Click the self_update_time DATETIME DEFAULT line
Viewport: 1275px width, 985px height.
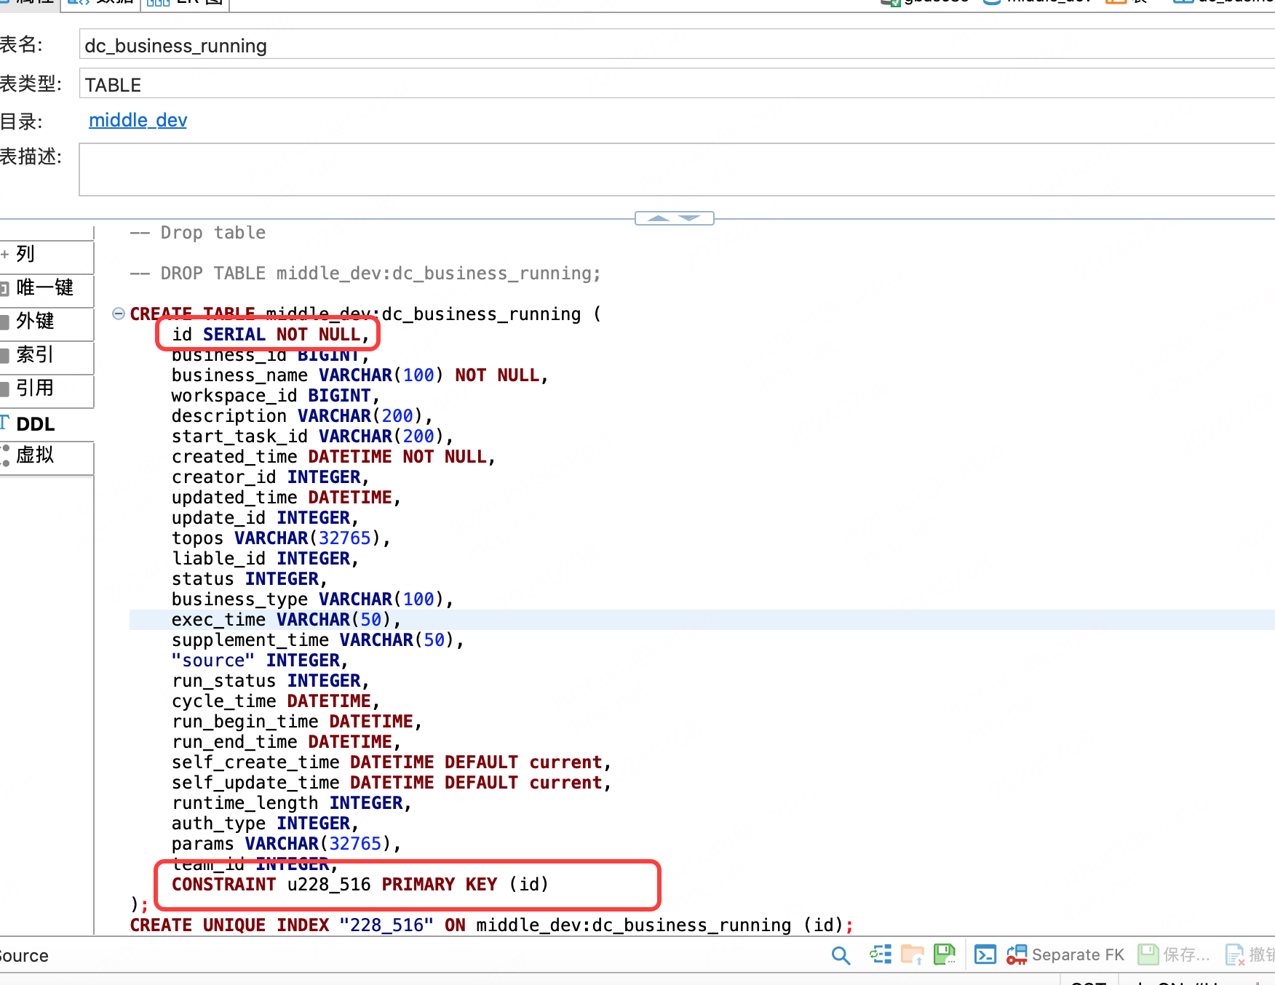point(392,783)
